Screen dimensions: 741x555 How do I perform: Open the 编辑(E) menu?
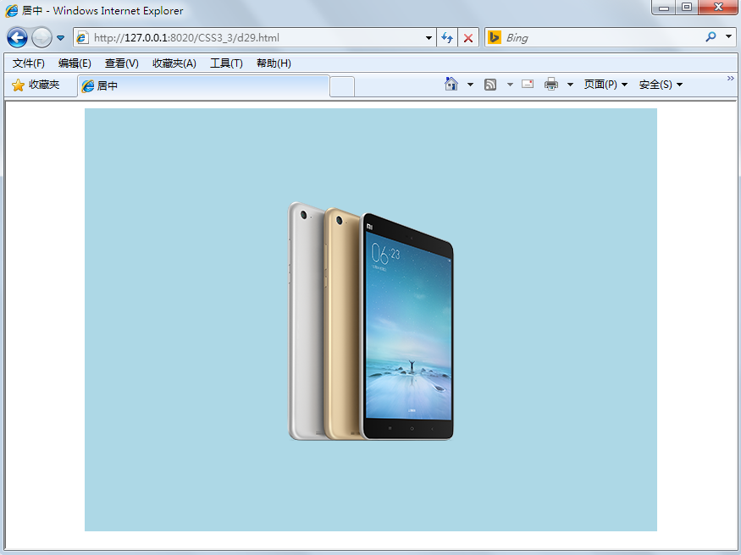(75, 63)
